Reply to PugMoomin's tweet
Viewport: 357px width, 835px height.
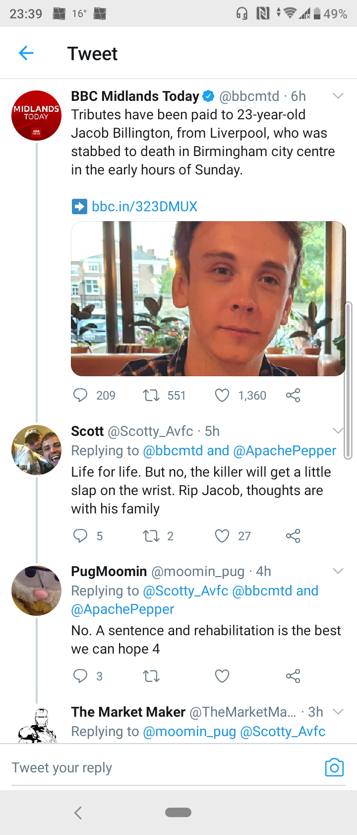(80, 676)
